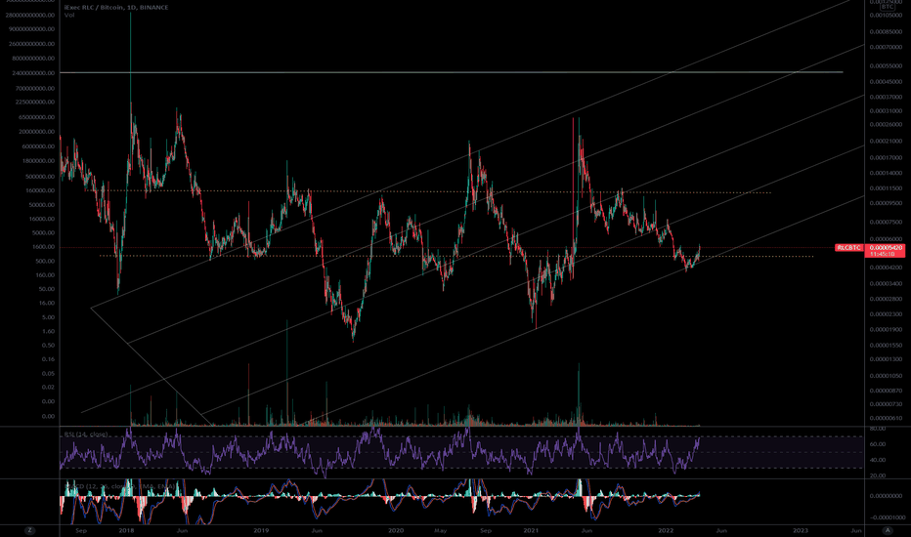Select the MACD indicator legend

pyautogui.click(x=119, y=486)
